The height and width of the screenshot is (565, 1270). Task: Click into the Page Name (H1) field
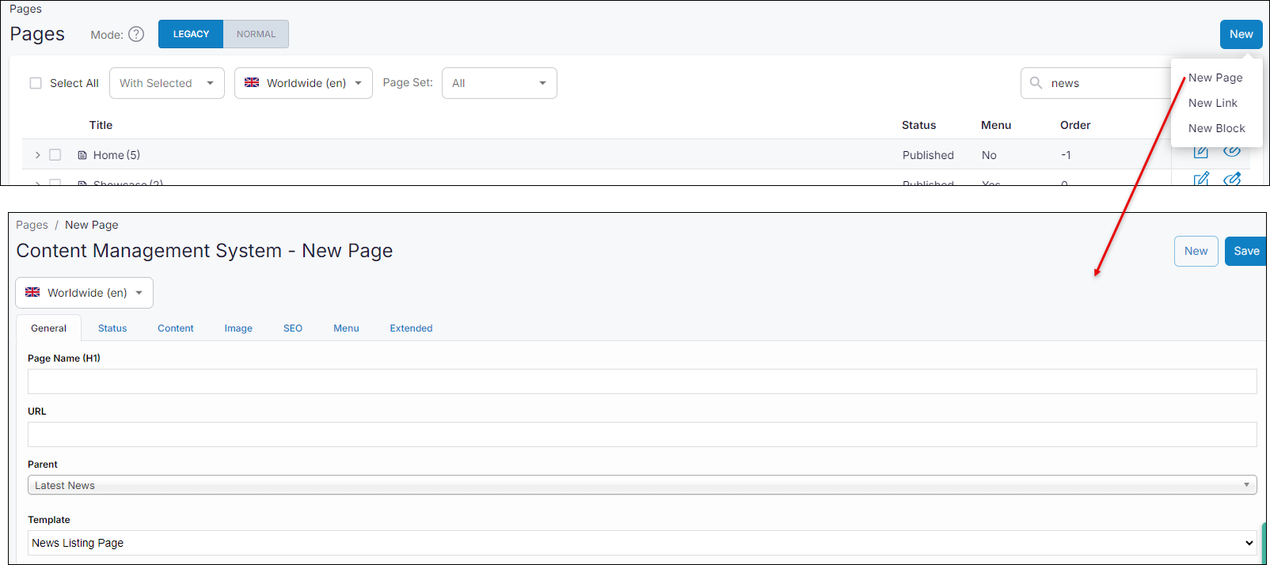click(641, 381)
